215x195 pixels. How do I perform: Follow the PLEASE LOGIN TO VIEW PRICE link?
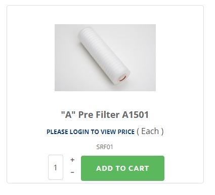point(91,132)
